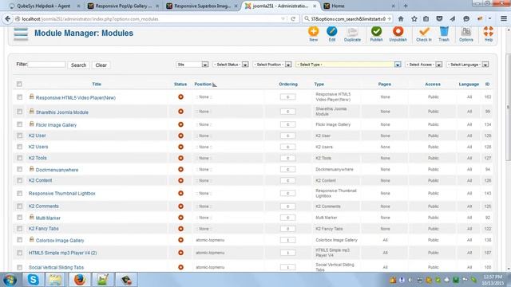511x287 pixels.
Task: Check the box for Flickr Image Gallery
Action: click(x=19, y=124)
